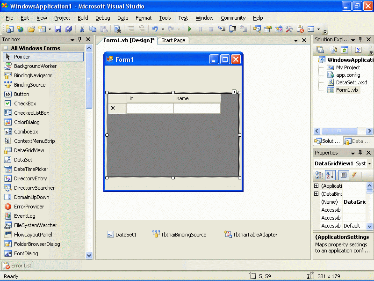The width and height of the screenshot is (374, 281).
Task: Open the Solution Explorer window position dropdown
Action: [x=353, y=40]
